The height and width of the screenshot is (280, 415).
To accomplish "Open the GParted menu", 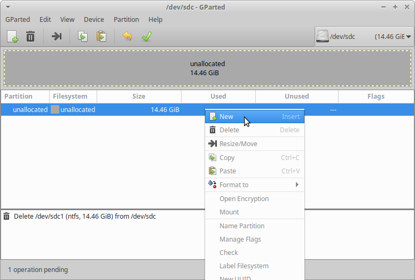I will pos(18,19).
